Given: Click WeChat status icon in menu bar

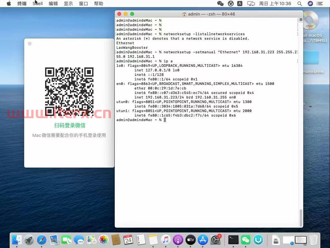Looking at the screenshot, I should [220, 4].
